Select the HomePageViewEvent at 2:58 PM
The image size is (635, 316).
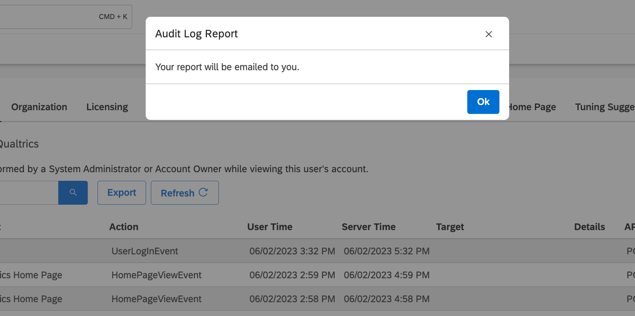coord(157,299)
